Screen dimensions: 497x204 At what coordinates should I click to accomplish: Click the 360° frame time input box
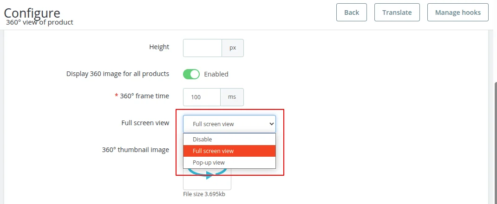pyautogui.click(x=202, y=97)
